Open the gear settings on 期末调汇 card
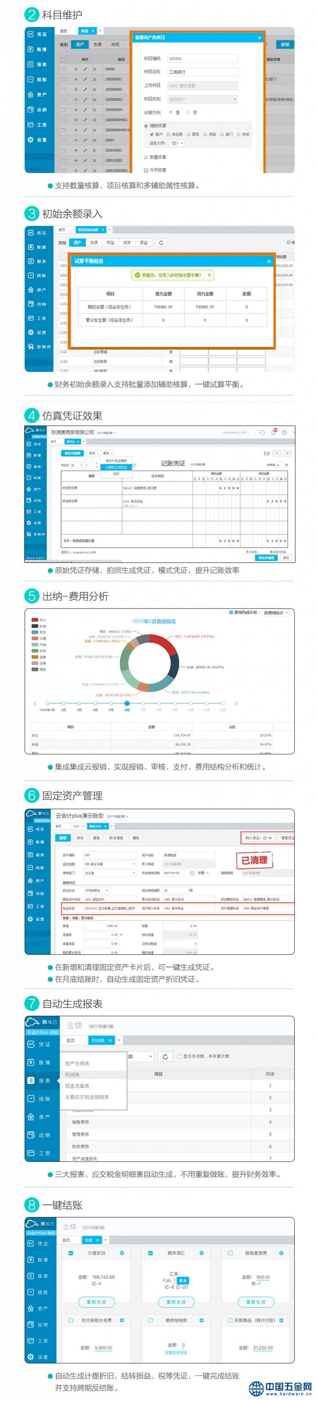Image resolution: width=317 pixels, height=1401 pixels. (201, 1253)
